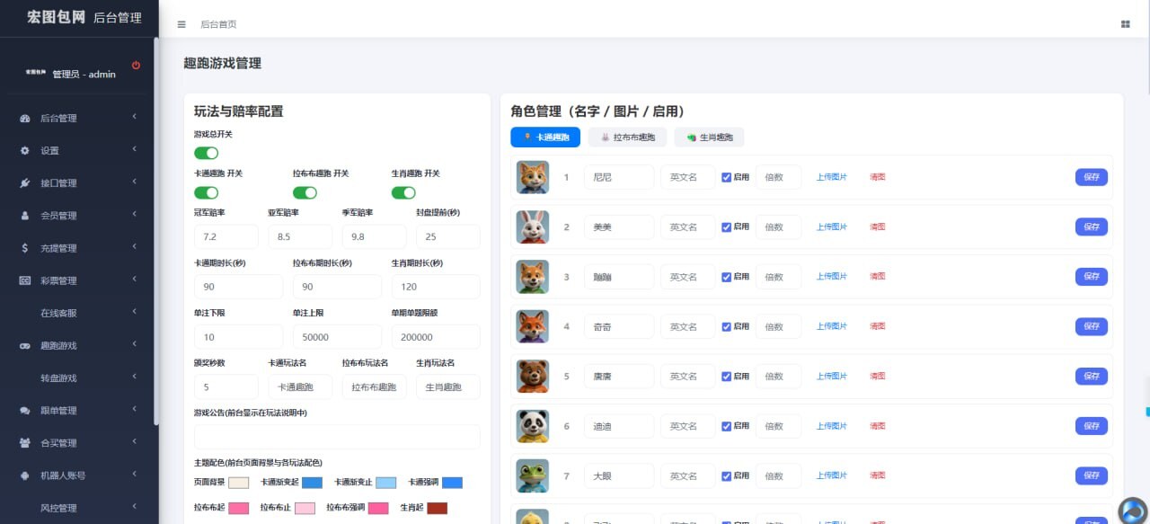Image resolution: width=1150 pixels, height=524 pixels.
Task: Toggle the 拉布布趣跑 开关 switch
Action: [305, 192]
